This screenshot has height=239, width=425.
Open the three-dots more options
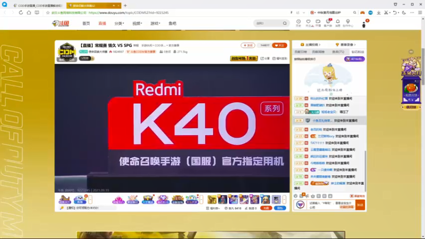click(412, 12)
